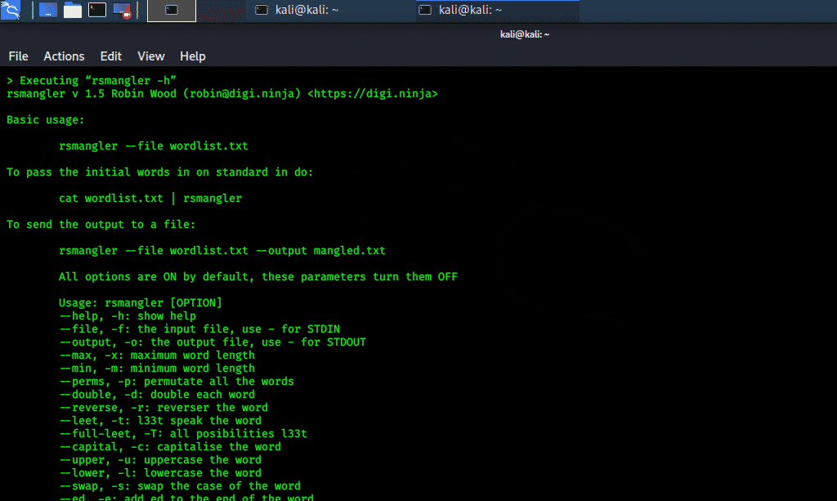Open the Help menu
Image resolution: width=837 pixels, height=501 pixels.
[193, 56]
